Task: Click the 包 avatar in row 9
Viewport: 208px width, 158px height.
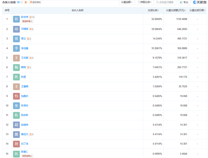Action: coord(16,96)
